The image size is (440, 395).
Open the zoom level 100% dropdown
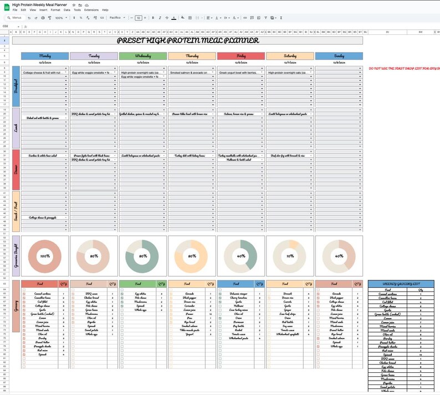point(61,18)
